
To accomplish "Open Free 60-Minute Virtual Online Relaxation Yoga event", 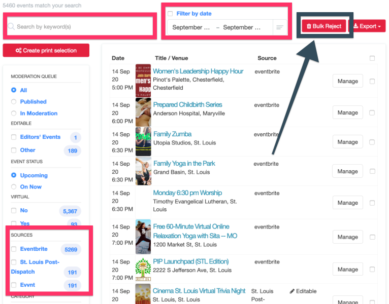I will pyautogui.click(x=195, y=231).
